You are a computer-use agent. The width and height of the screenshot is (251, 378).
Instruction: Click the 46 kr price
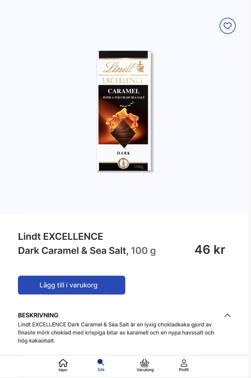[210, 250]
